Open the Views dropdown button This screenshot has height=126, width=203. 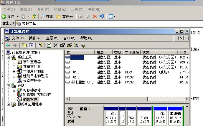pos(112,16)
